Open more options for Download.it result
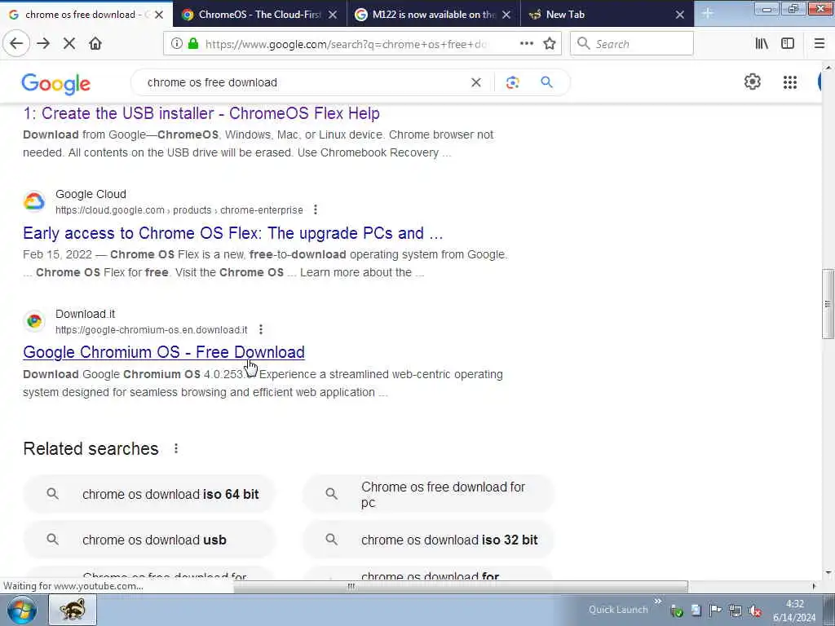The width and height of the screenshot is (835, 626). [260, 329]
